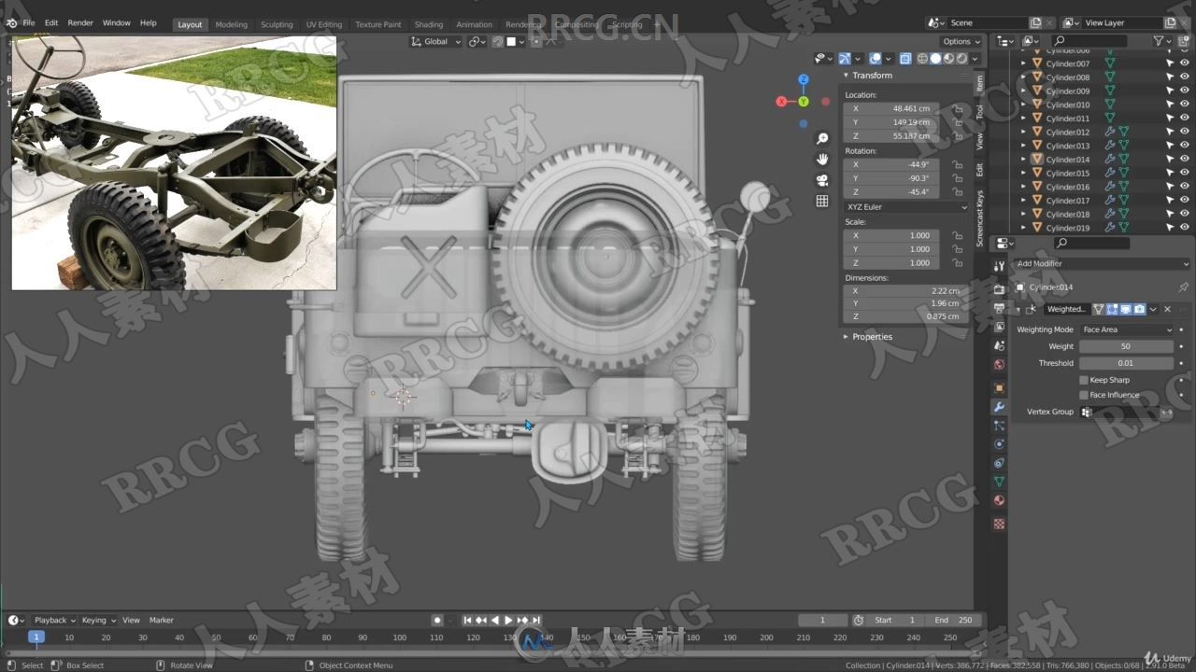Image resolution: width=1196 pixels, height=672 pixels.
Task: Switch to Shading workspace tab
Action: 429,24
